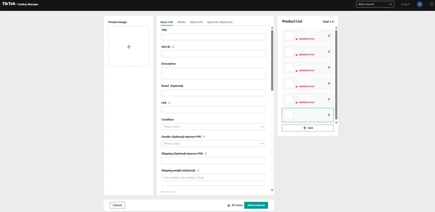The height and width of the screenshot is (212, 435).
Task: Click into the Link input field
Action: click(x=213, y=109)
